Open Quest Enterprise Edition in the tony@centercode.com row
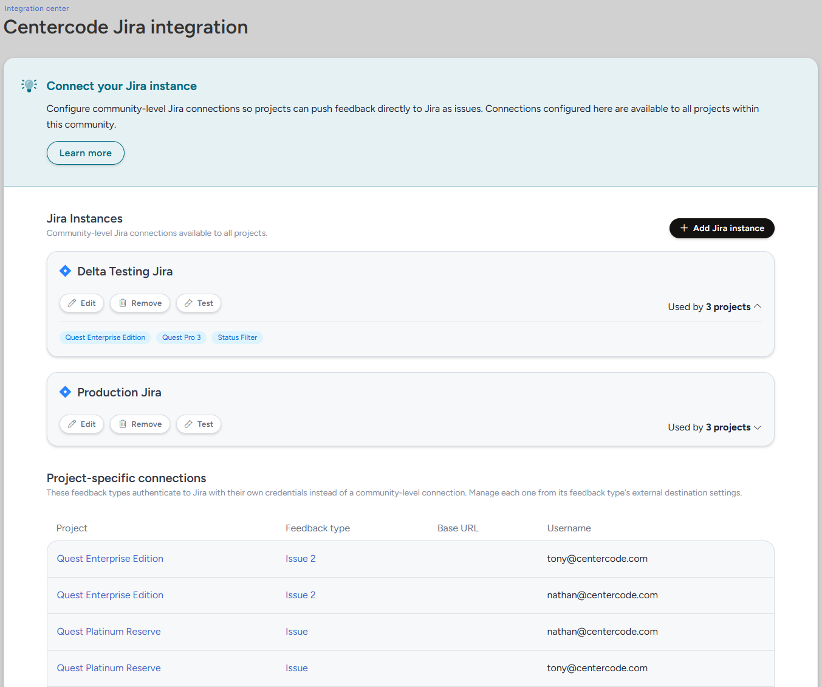 110,559
